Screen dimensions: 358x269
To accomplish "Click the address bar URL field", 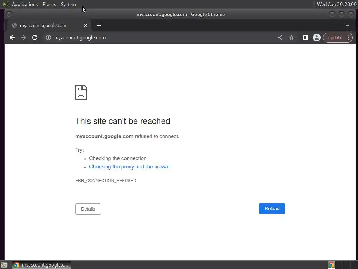I will (x=160, y=37).
